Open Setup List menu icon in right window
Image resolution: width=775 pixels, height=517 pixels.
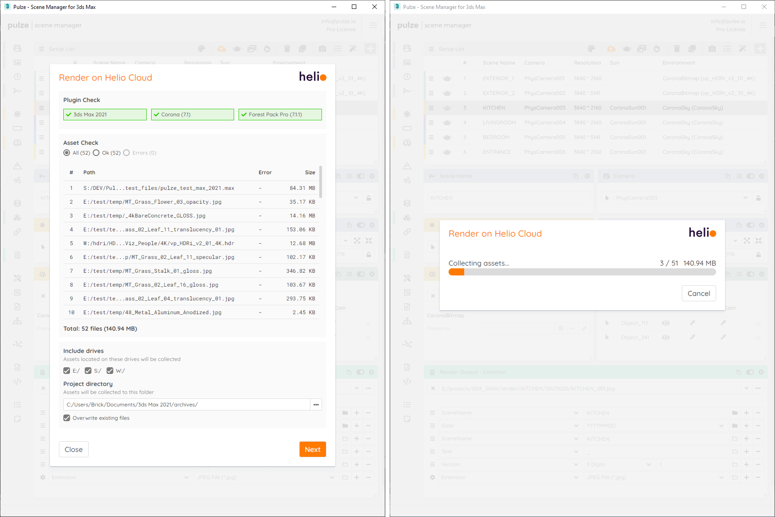coord(431,49)
